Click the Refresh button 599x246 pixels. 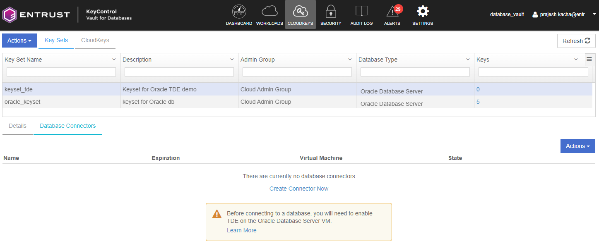576,41
